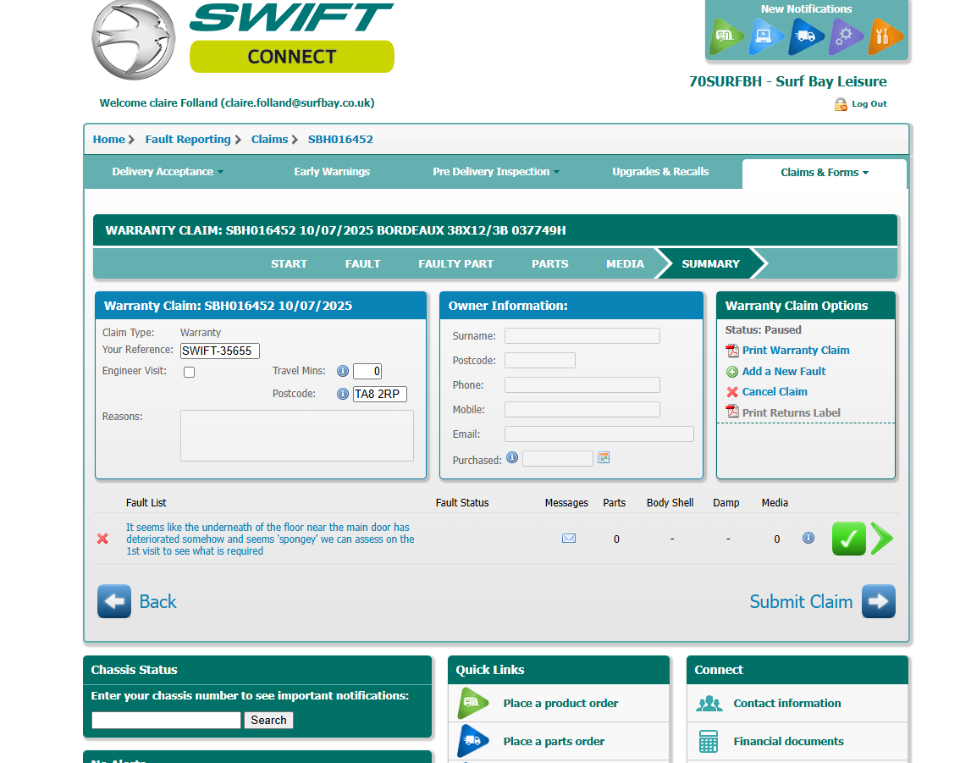Click Log Out link
Viewport: 960px width, 763px height.
(x=869, y=104)
